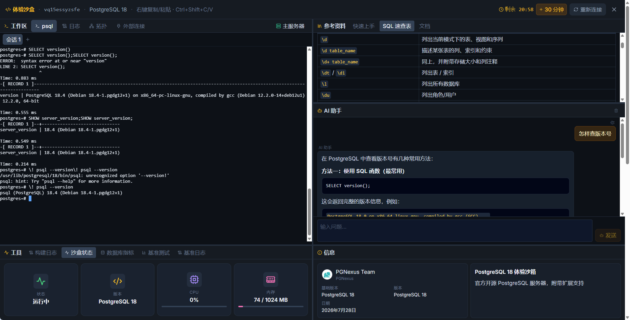This screenshot has width=630, height=320.
Task: Click the 发送 send button
Action: pyautogui.click(x=608, y=235)
